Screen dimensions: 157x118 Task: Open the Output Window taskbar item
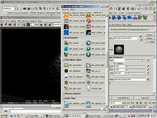[95, 116]
